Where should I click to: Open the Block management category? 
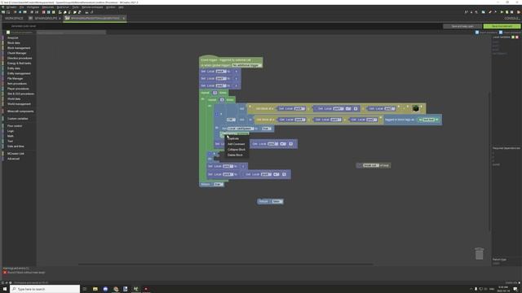pos(19,48)
